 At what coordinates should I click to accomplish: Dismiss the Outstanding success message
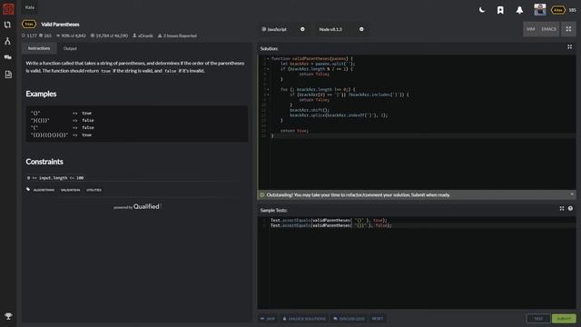point(572,194)
